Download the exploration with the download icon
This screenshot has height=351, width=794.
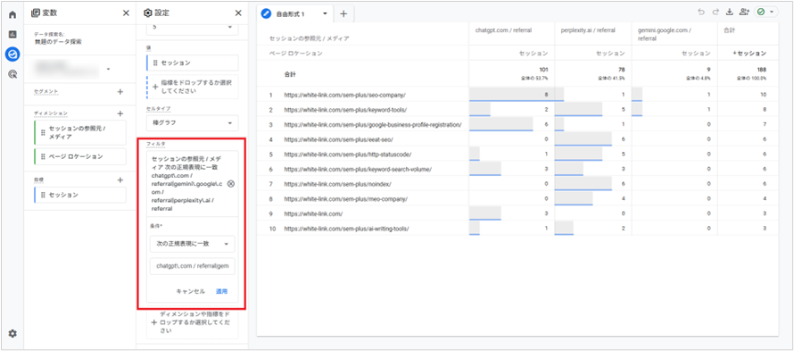click(730, 13)
